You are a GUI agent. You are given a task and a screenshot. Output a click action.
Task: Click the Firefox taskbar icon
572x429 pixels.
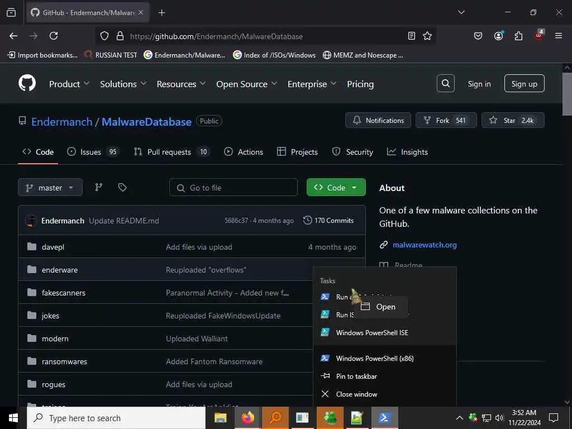pyautogui.click(x=247, y=418)
